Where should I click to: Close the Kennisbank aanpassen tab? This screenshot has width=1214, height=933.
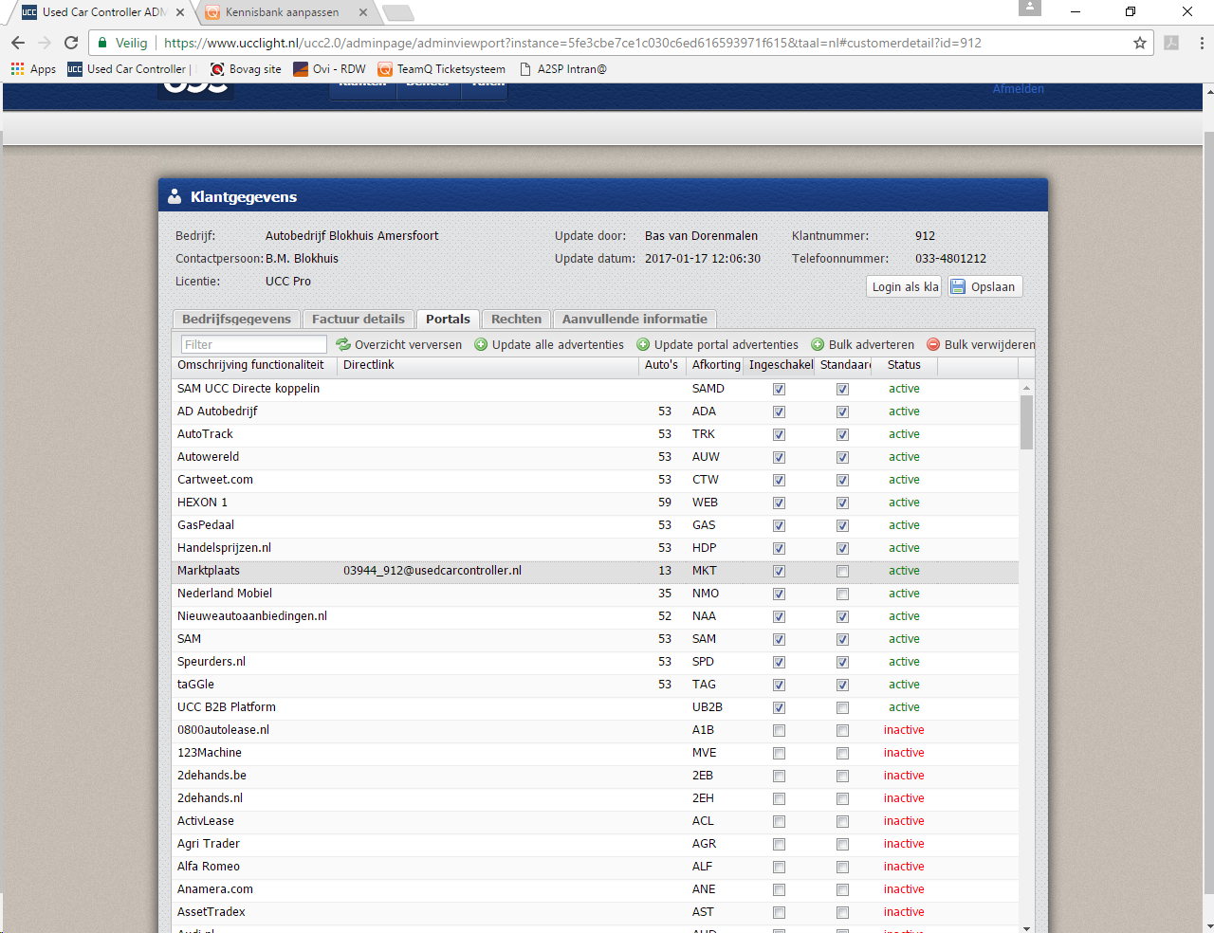coord(363,12)
